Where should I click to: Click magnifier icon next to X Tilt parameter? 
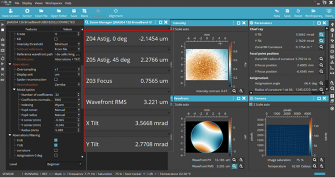click(x=321, y=34)
